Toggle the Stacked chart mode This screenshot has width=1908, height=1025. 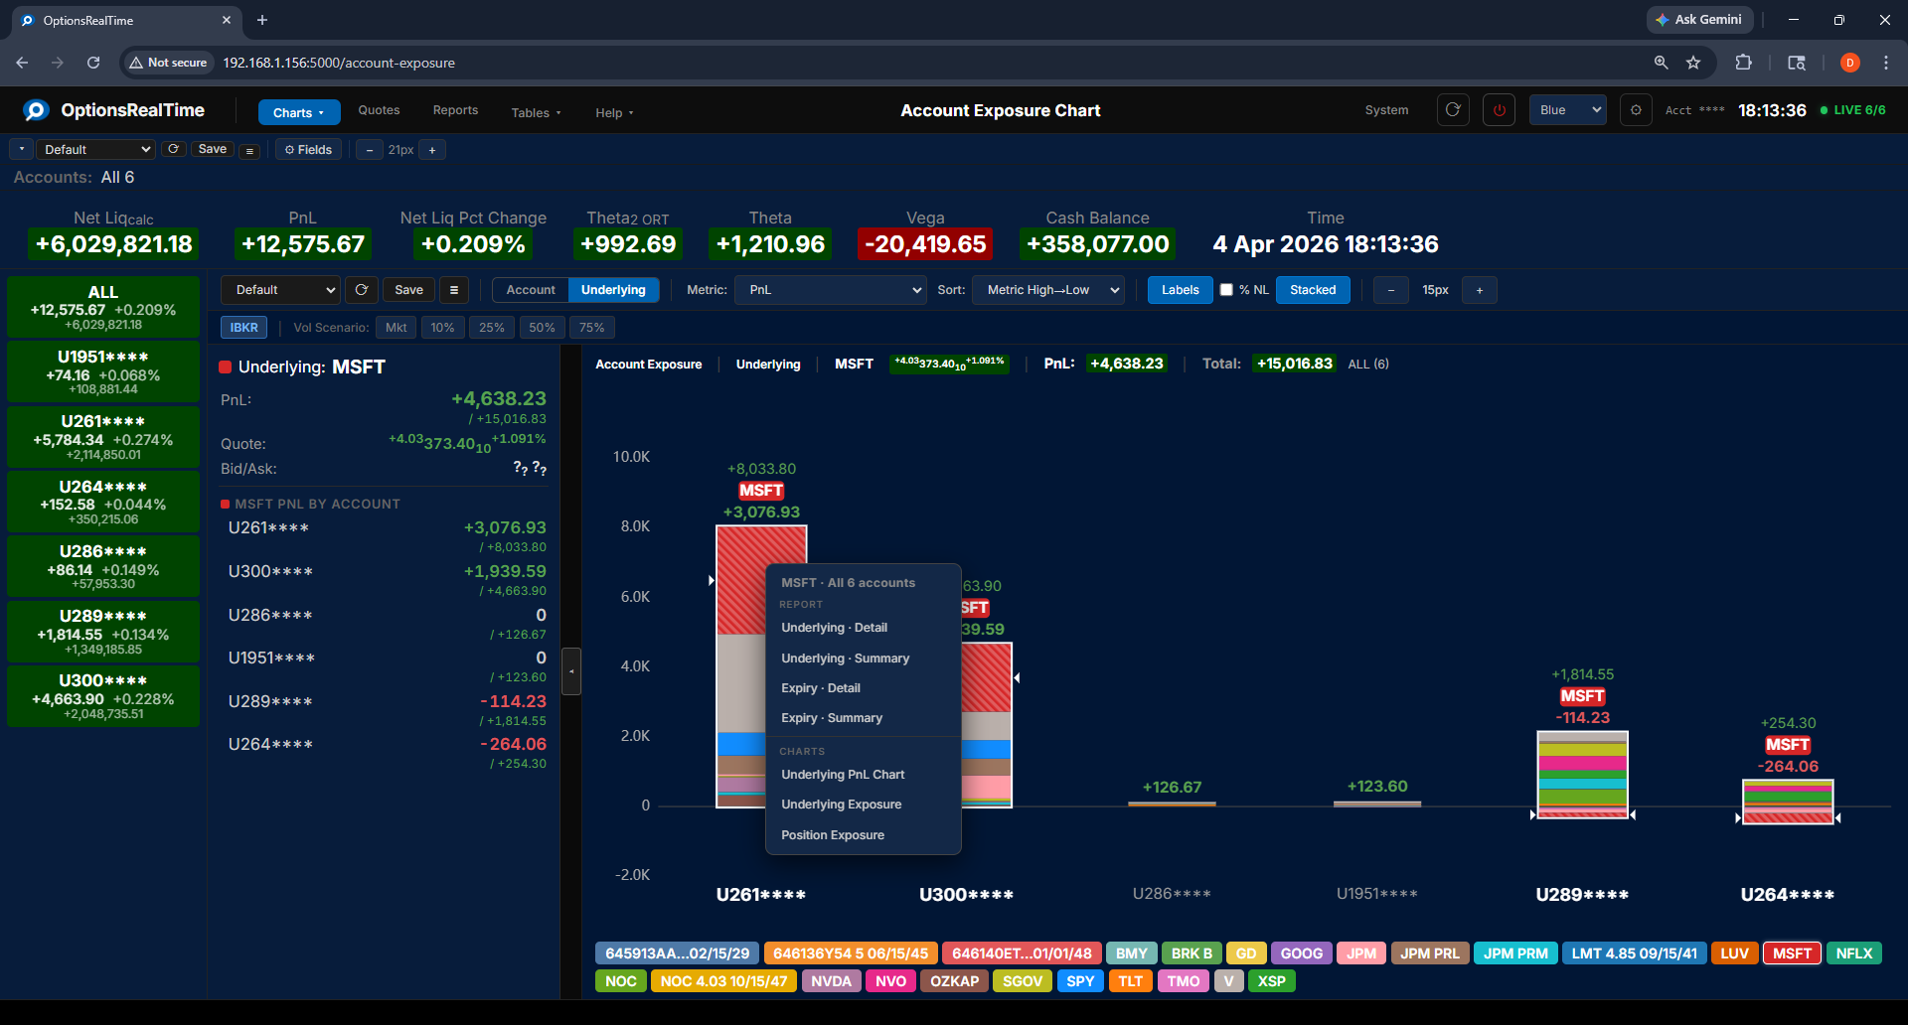point(1312,290)
